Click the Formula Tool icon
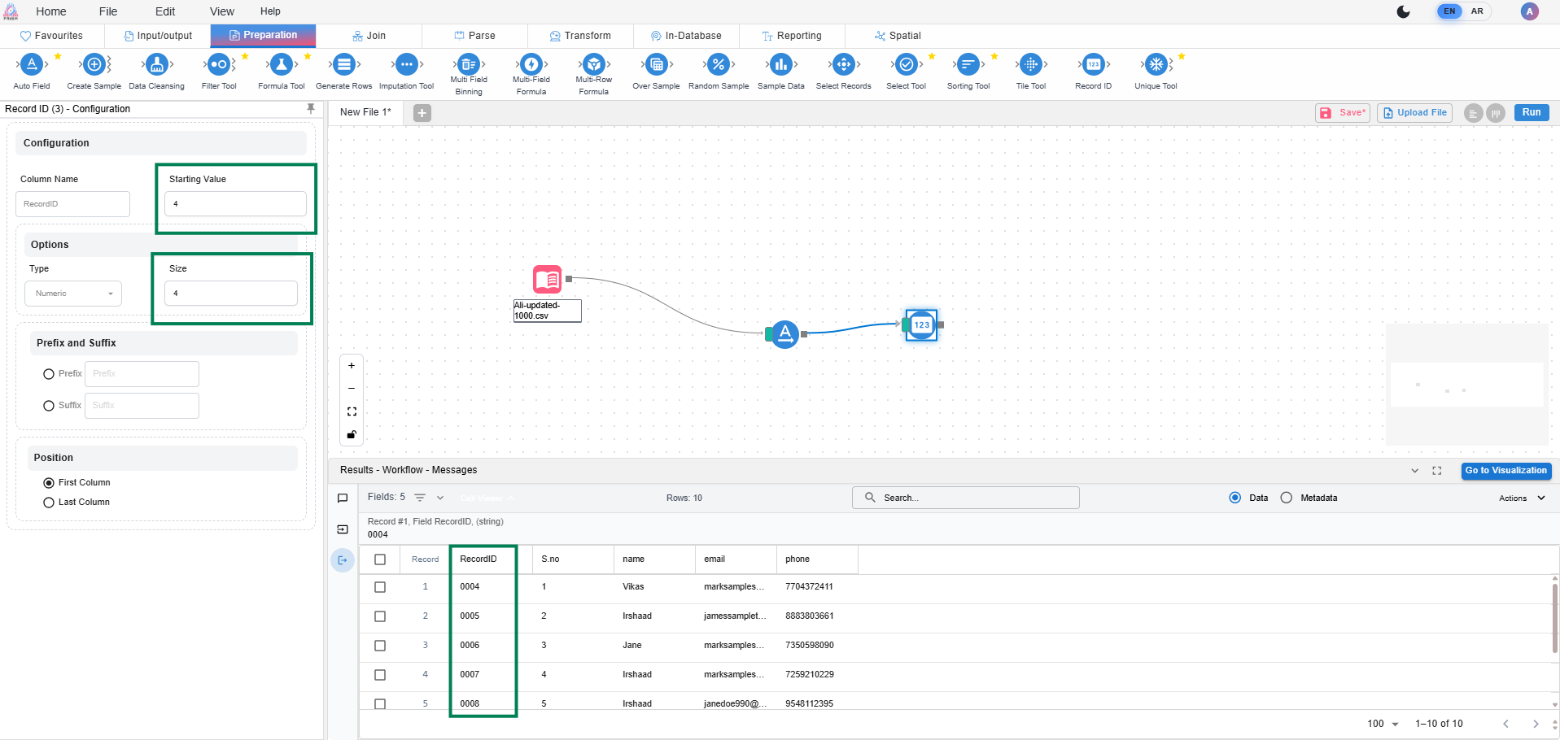 pos(281,65)
